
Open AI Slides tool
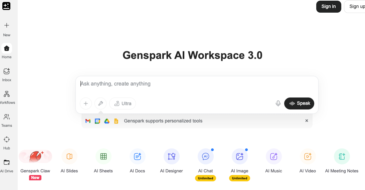pos(69,161)
